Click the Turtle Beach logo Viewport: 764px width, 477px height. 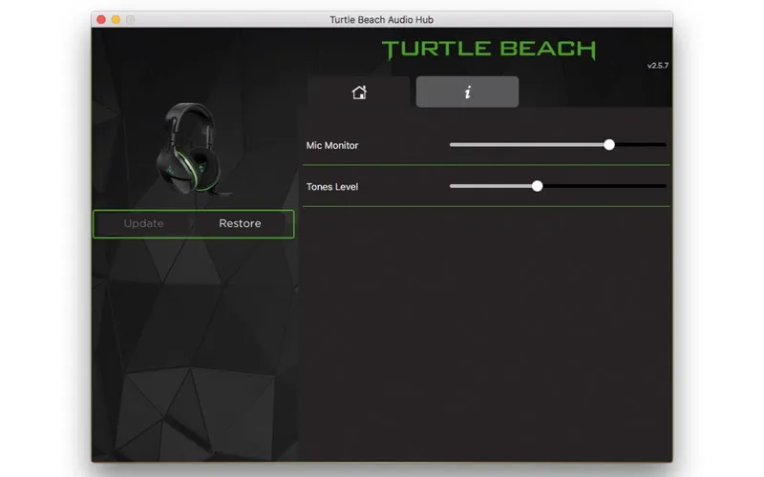tap(489, 50)
